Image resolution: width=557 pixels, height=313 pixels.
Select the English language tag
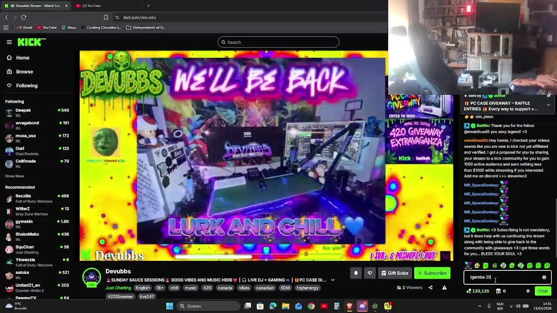point(142,288)
